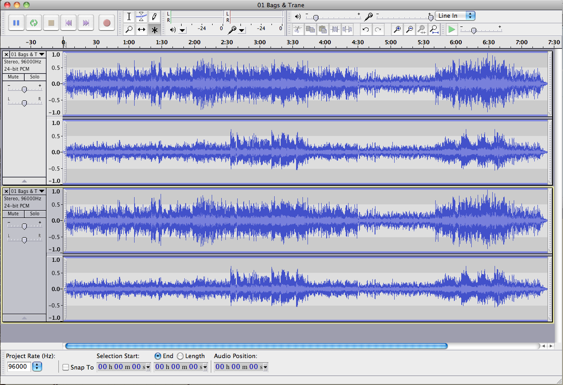Close the second track with its X button
Image resolution: width=563 pixels, height=385 pixels.
pos(6,191)
